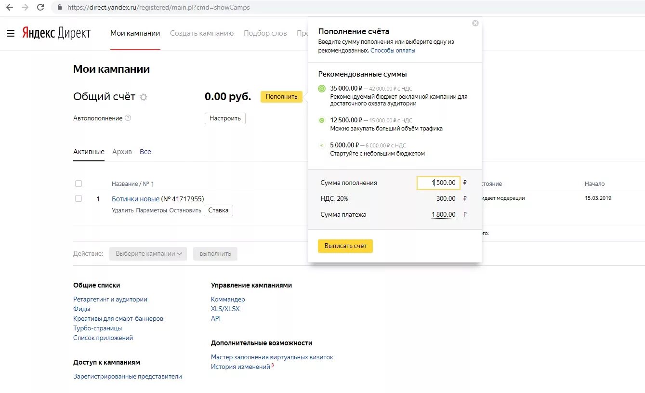
Task: Click the Настроить button for autopayment
Action: click(225, 118)
